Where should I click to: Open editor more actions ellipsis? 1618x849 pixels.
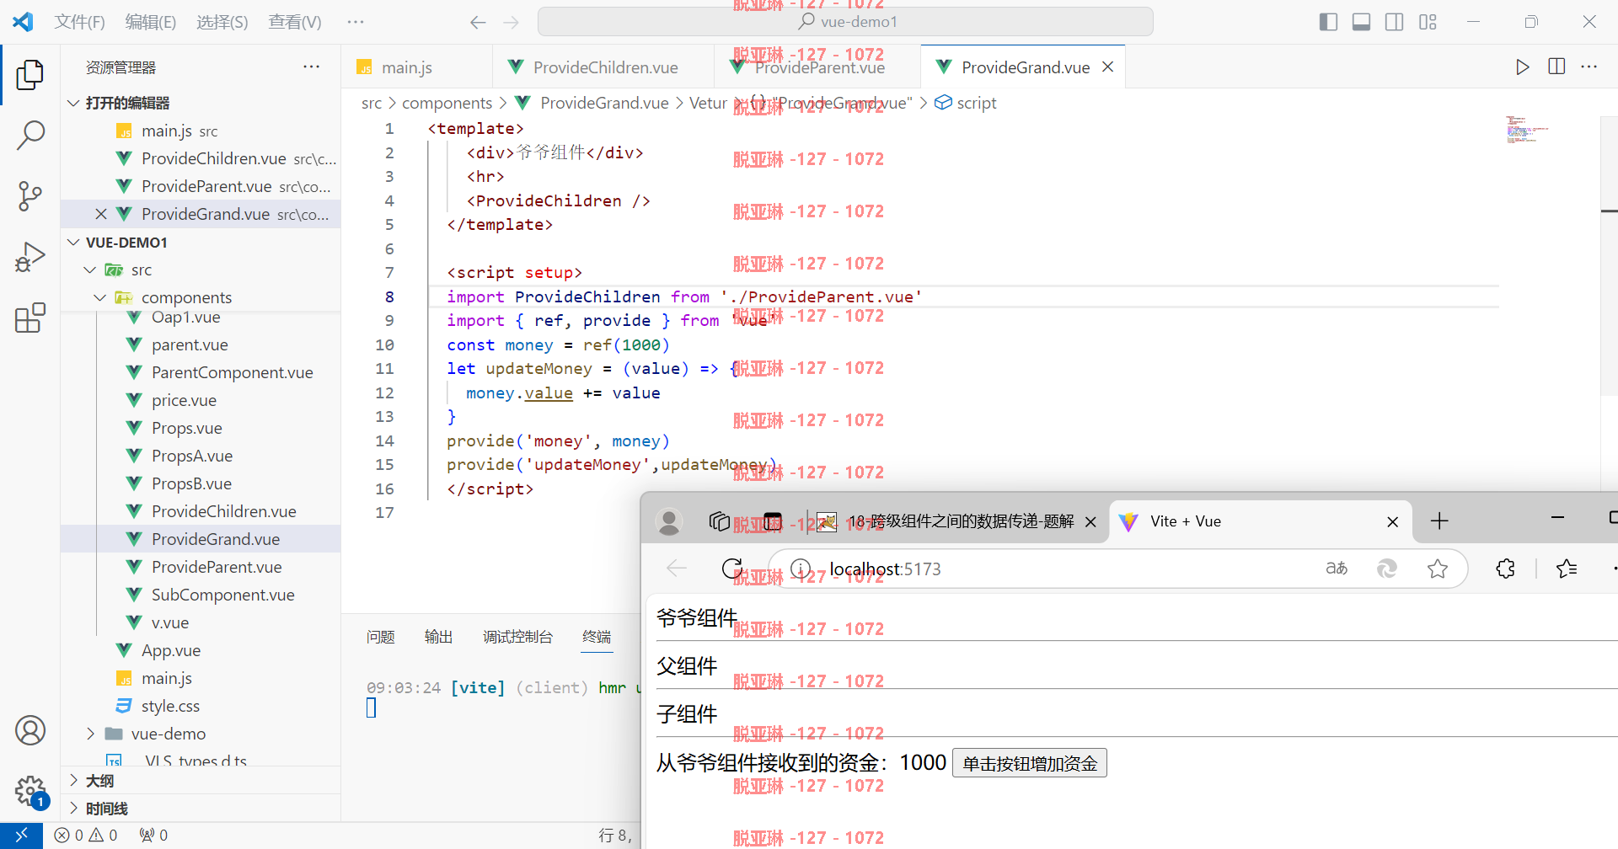pos(1589,67)
